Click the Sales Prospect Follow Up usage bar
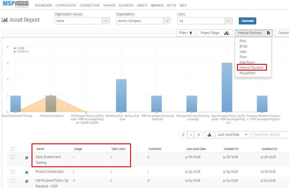289x188 pixels. (227, 87)
